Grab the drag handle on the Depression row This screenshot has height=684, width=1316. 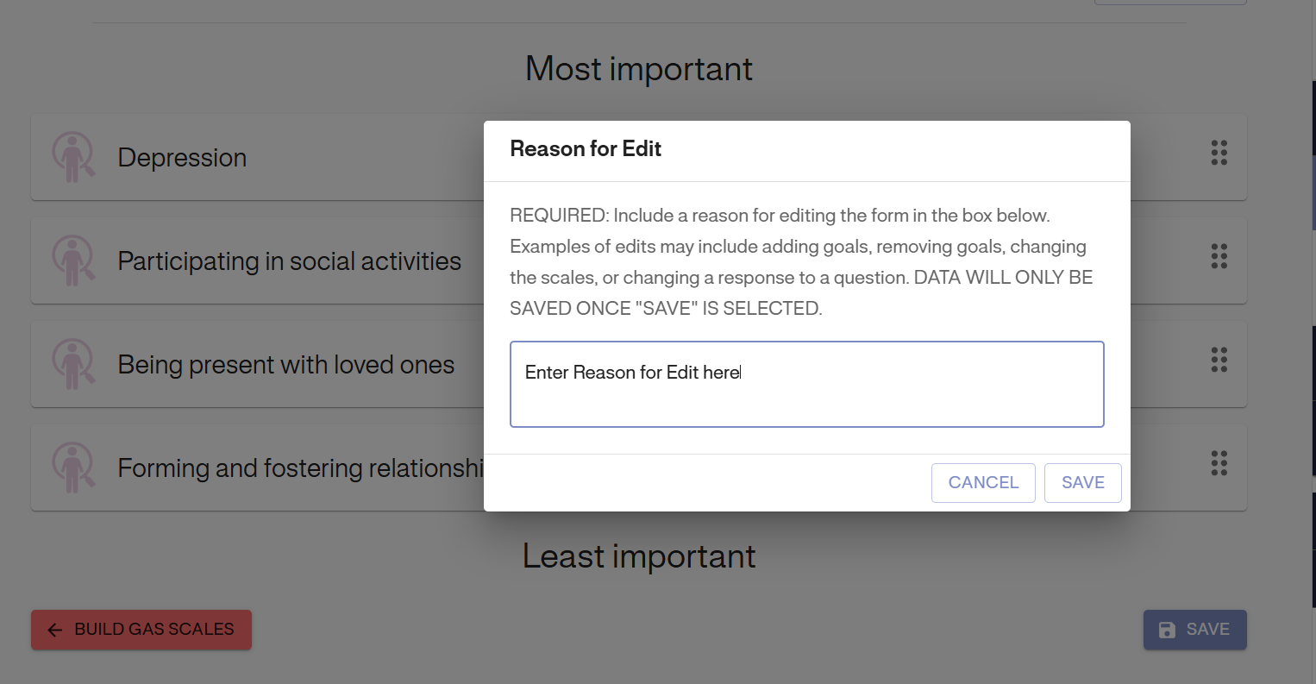(x=1219, y=153)
